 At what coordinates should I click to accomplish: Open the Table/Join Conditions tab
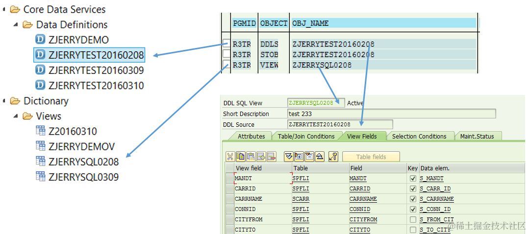[x=306, y=136]
